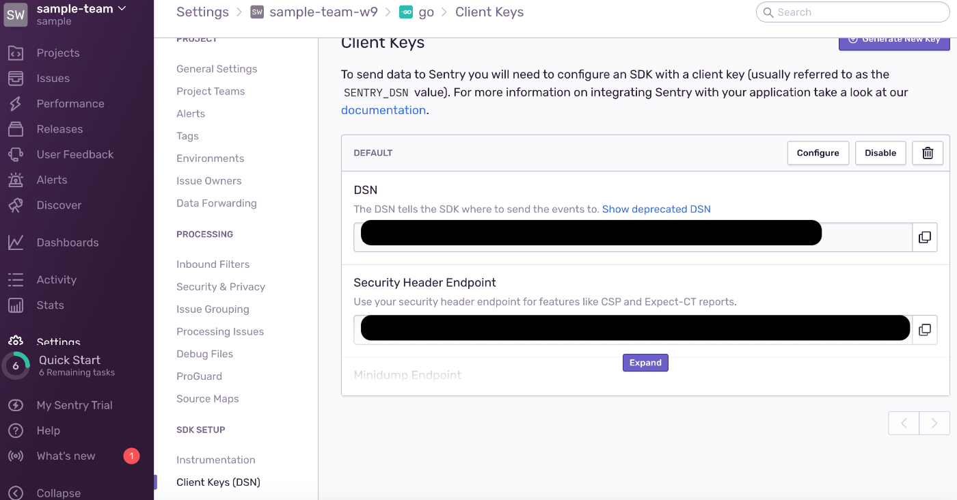Screen dimensions: 957x500
Task: Open Inbound Filters settings
Action: tap(213, 264)
